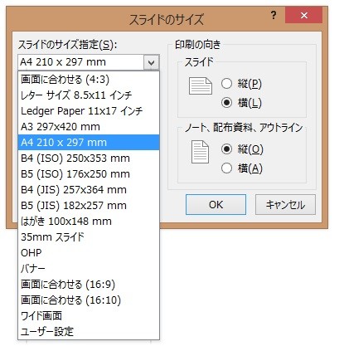This screenshot has height=351, width=344.
Task: Select ワイド画面 from the list
Action: 89,316
